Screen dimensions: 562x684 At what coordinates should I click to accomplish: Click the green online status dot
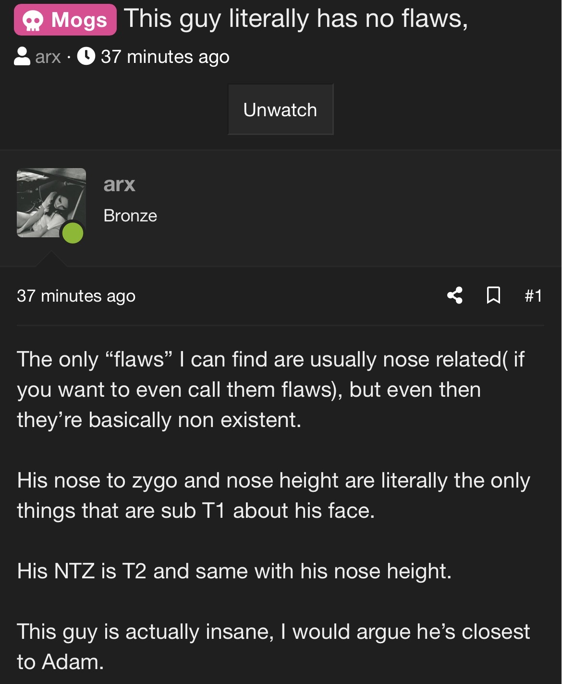coord(73,233)
